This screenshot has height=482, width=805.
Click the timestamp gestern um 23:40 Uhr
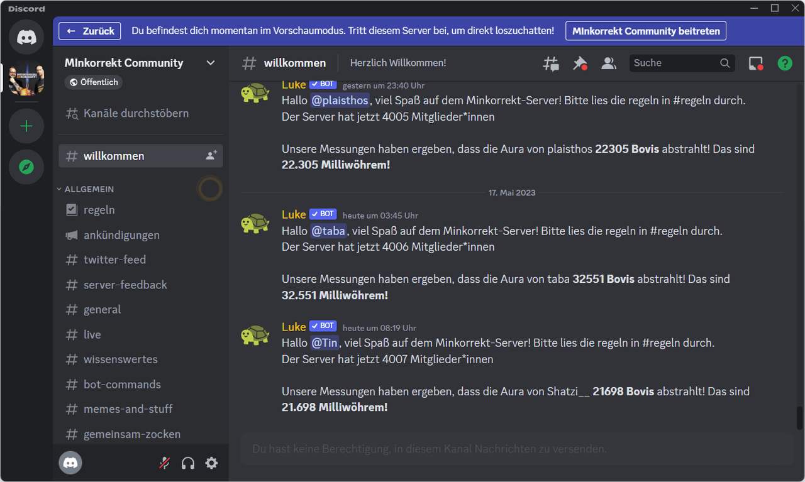[x=384, y=85]
